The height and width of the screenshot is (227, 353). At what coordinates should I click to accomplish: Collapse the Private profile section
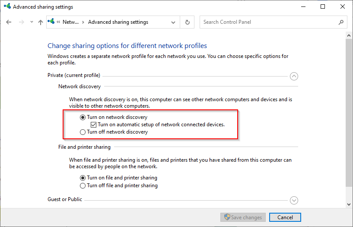(x=294, y=76)
